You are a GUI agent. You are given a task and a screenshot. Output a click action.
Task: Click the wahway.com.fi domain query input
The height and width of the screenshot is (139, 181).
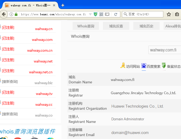click(165, 50)
